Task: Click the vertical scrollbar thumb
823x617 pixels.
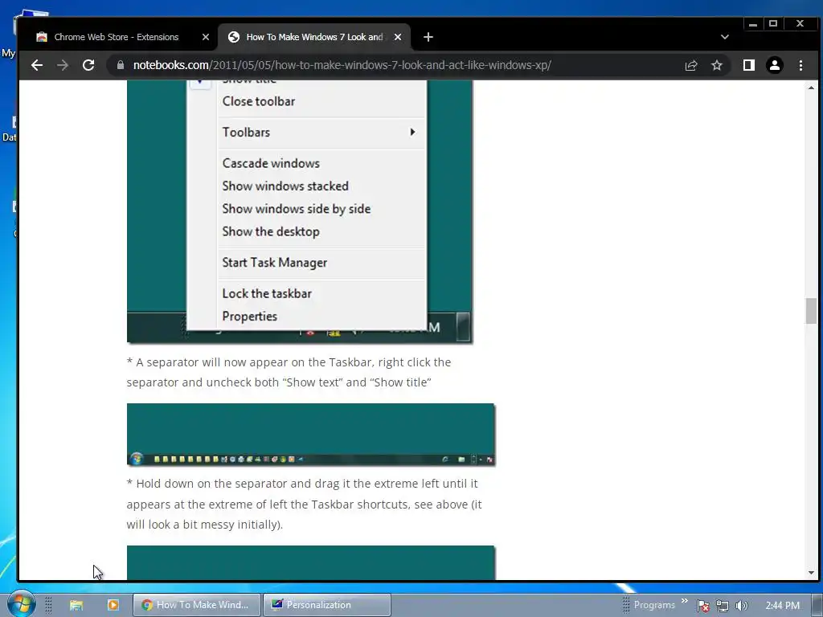Action: (x=812, y=311)
